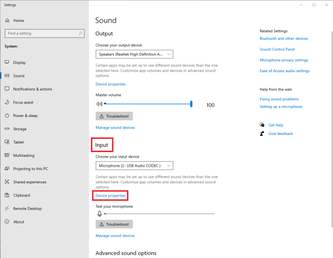The width and height of the screenshot is (333, 258).
Task: Click the vertical scrollbar on the right
Action: (332, 129)
